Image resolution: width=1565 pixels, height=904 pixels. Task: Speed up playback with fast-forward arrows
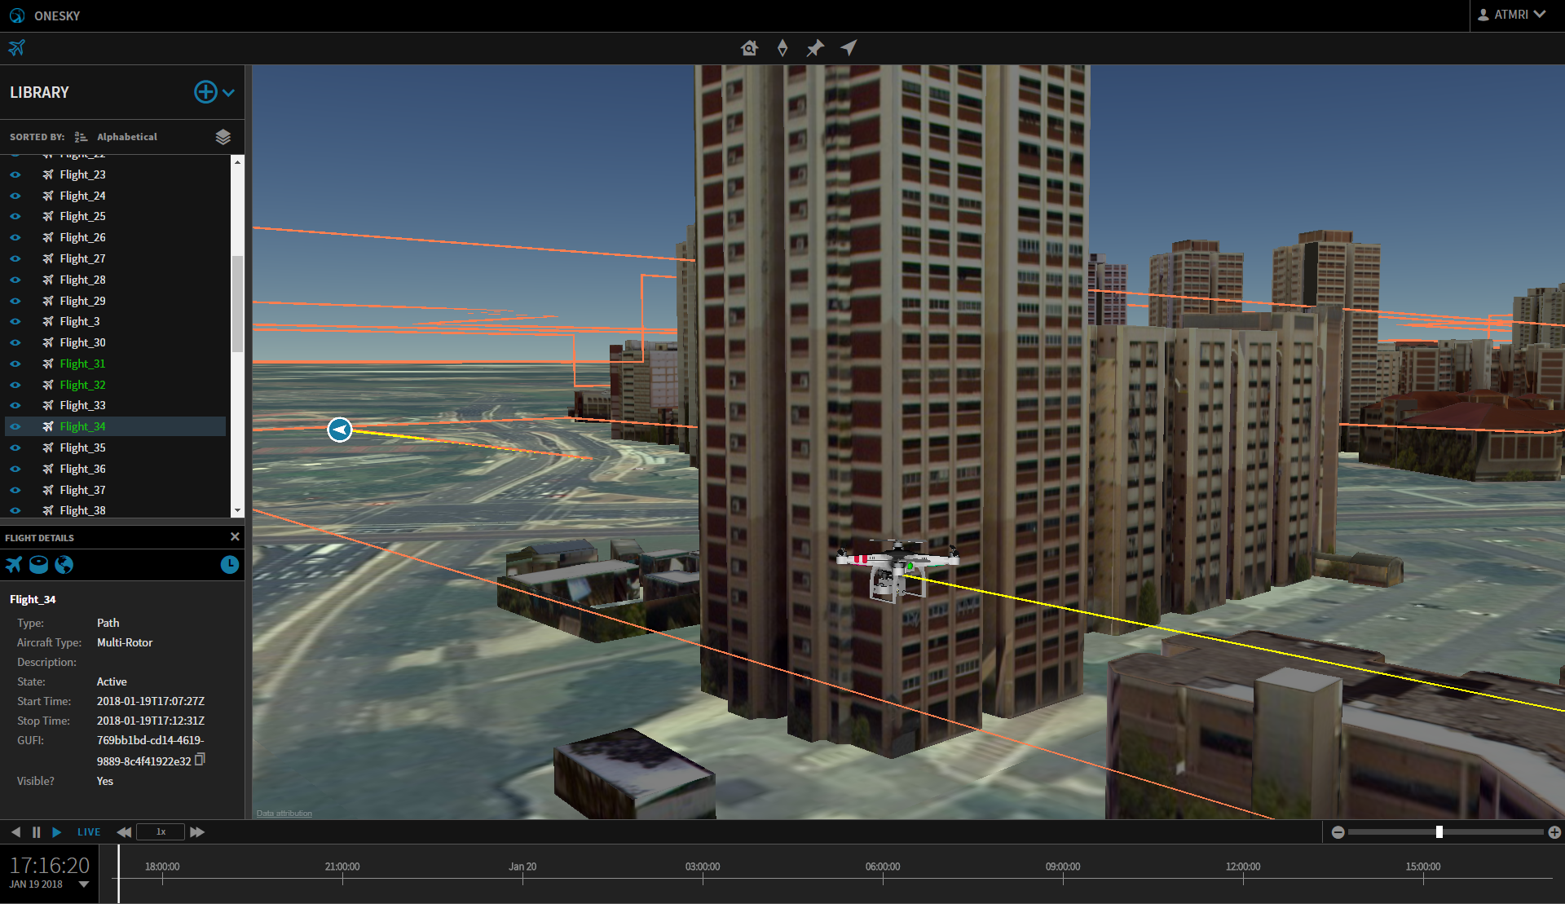click(197, 832)
